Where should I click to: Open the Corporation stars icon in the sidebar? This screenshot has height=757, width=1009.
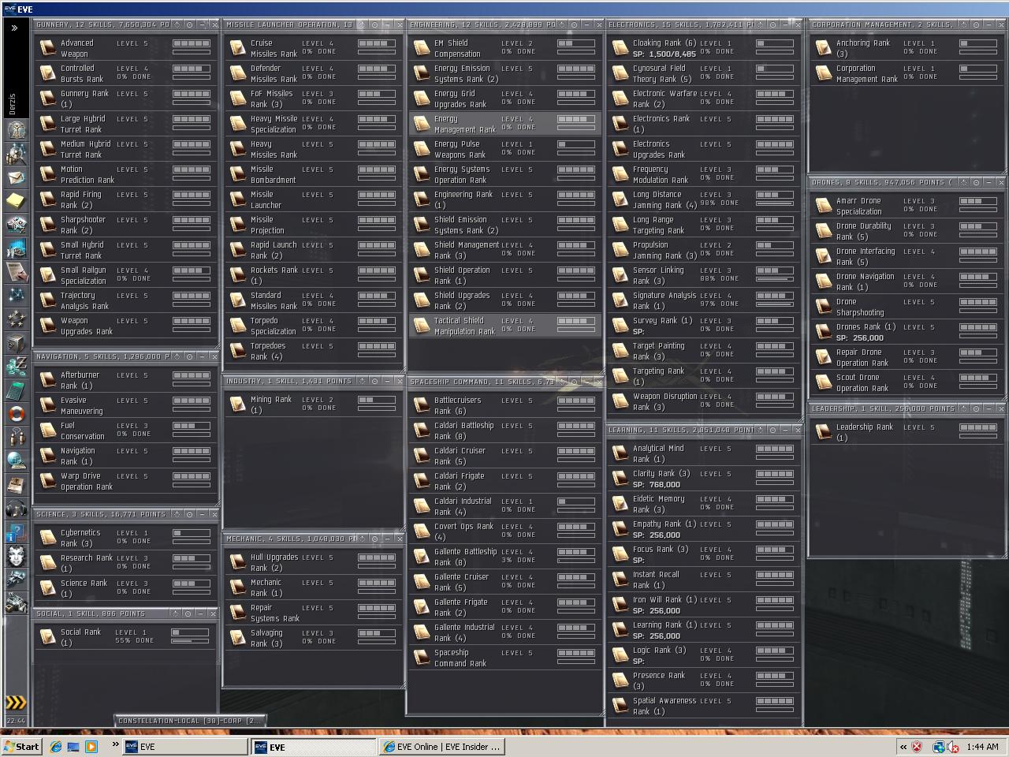(x=17, y=319)
